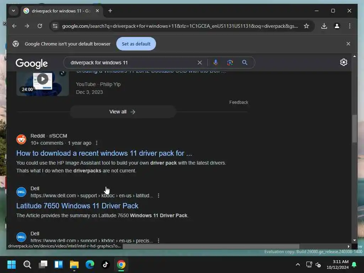This screenshot has width=364, height=273.
Task: Open TikTok app on taskbar
Action: tap(106, 264)
